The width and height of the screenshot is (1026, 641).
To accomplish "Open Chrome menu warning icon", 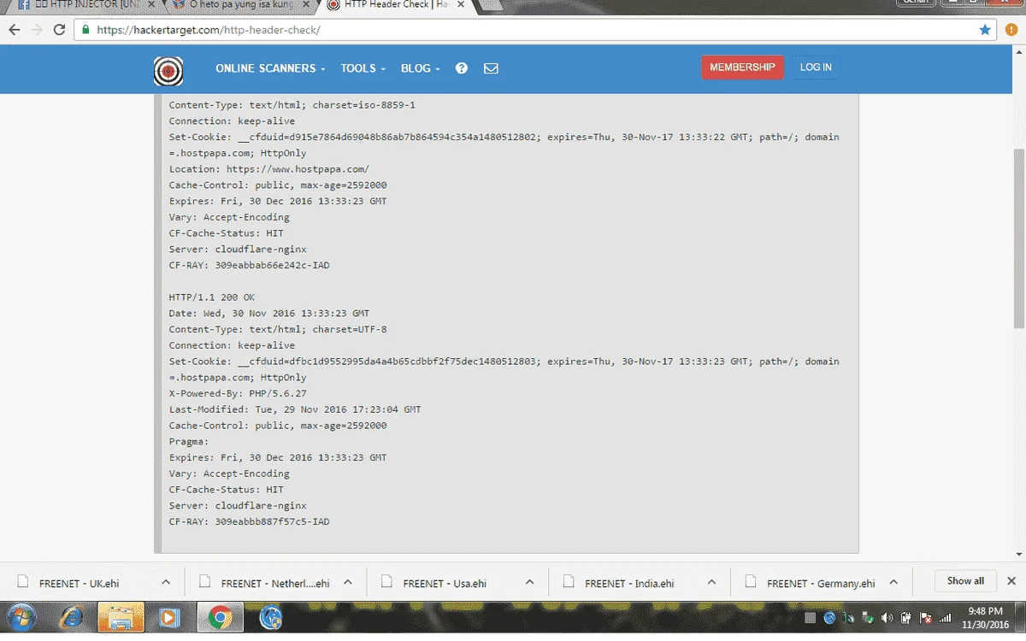I will click(x=1011, y=29).
